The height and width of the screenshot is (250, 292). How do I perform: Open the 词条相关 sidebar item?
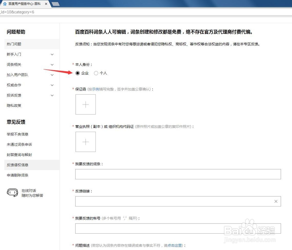point(14,65)
